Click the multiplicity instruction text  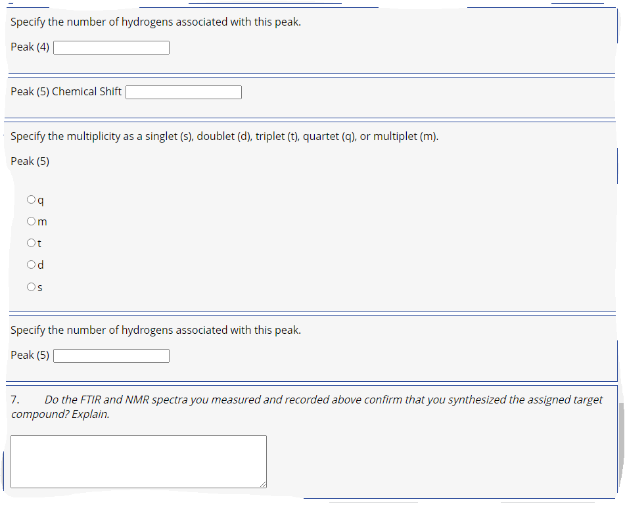[x=225, y=136]
